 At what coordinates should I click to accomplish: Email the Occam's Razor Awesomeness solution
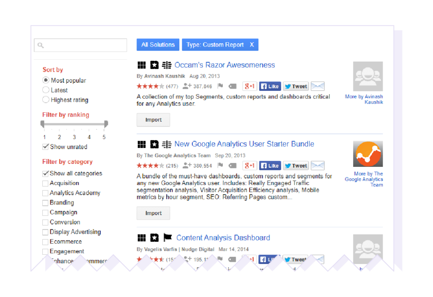coord(318,86)
